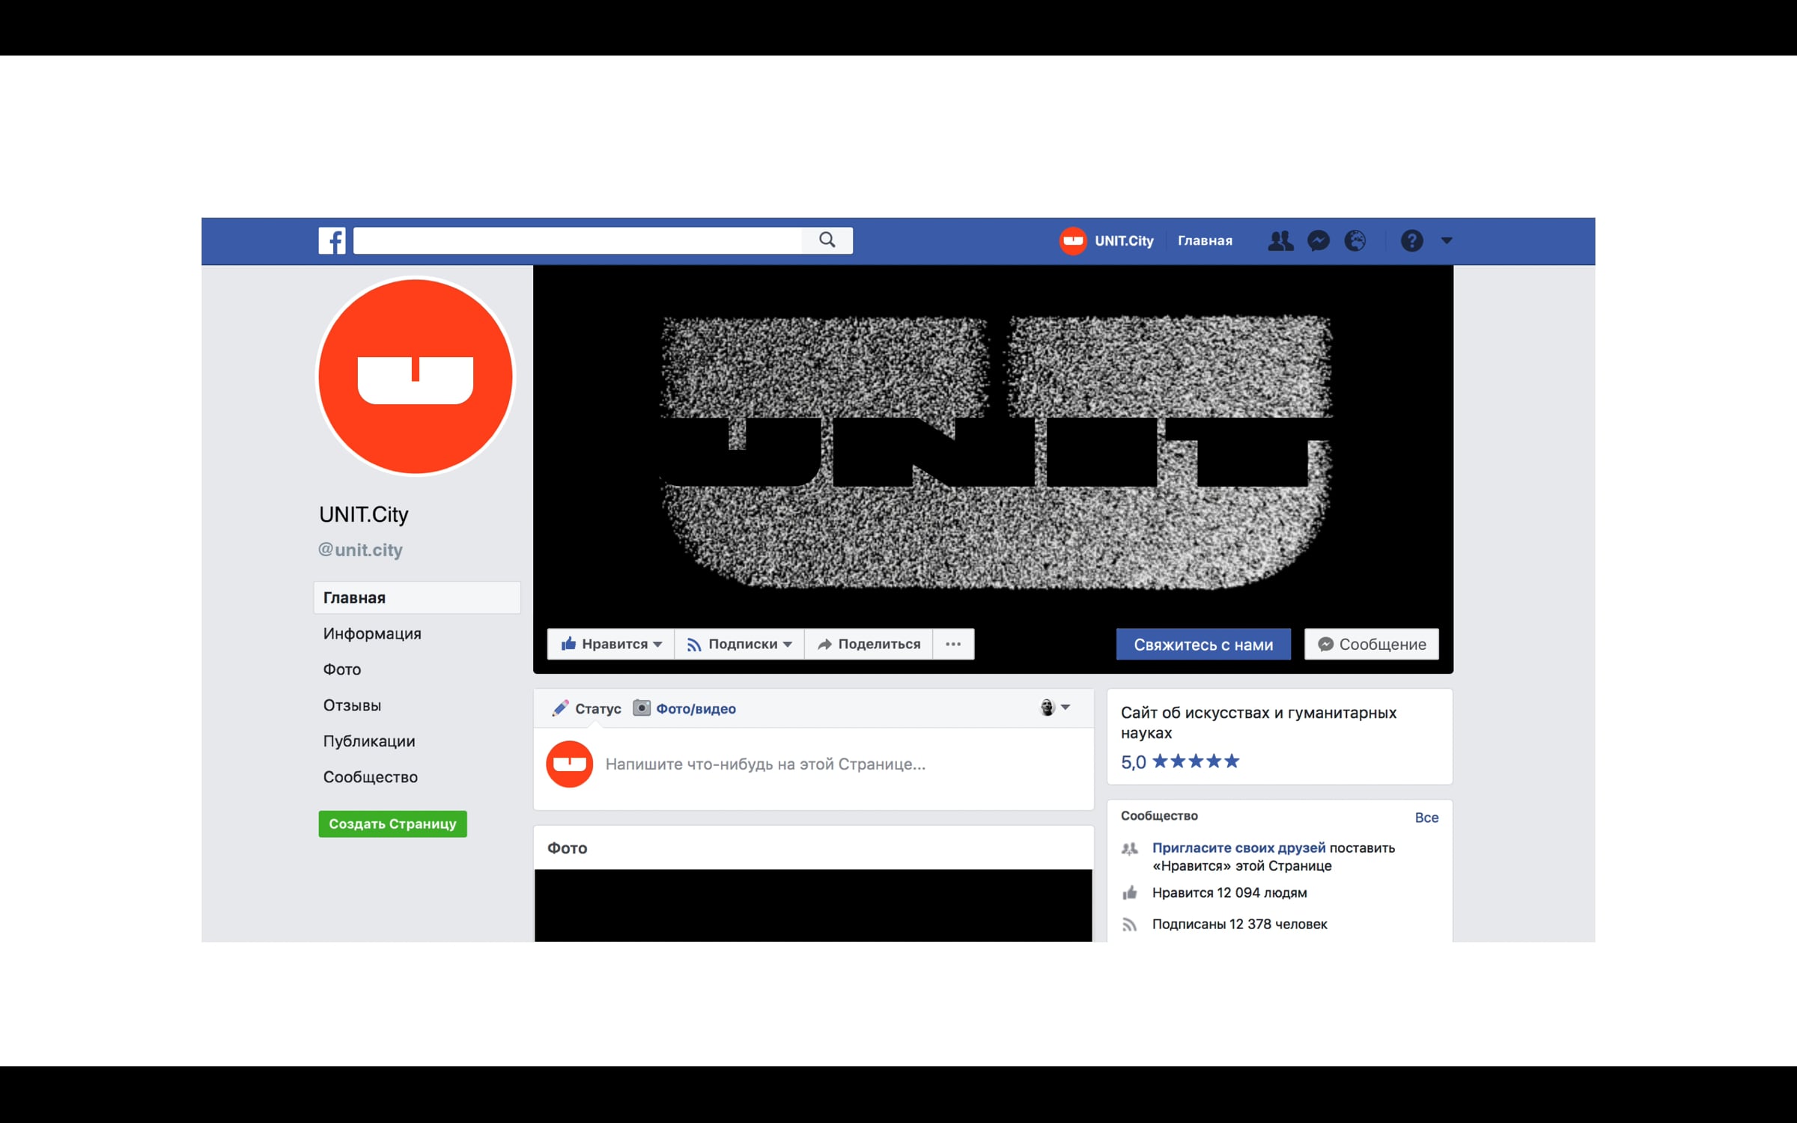
Task: Open the Информация sidebar tab
Action: tap(372, 633)
